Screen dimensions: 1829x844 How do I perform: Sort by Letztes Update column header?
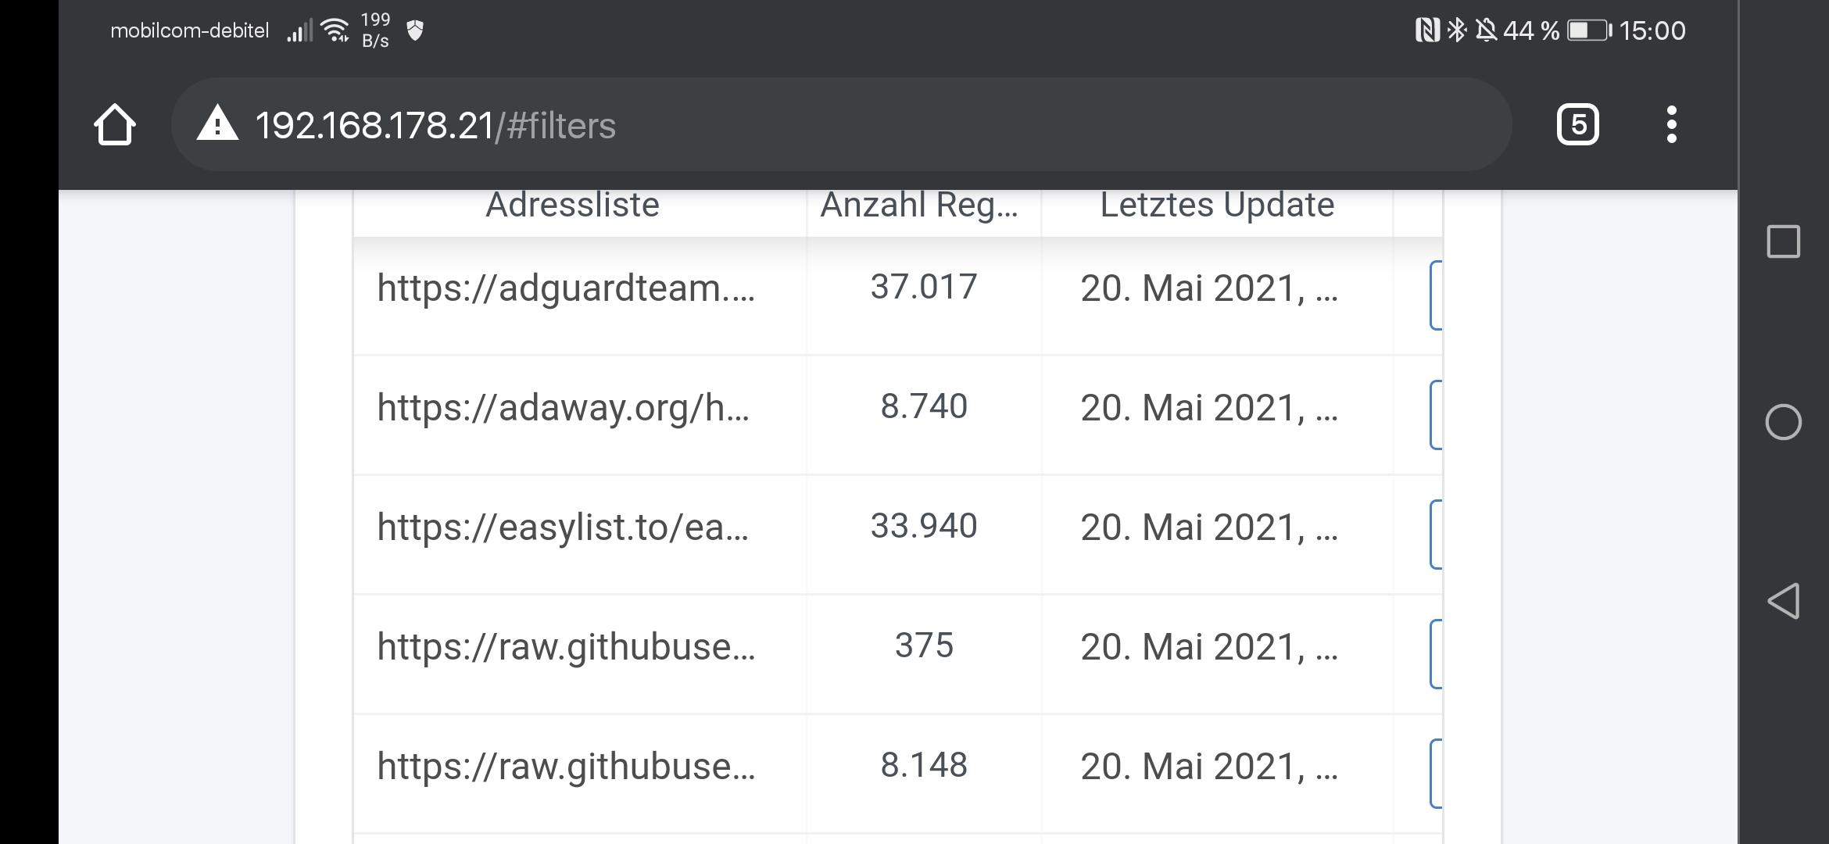coord(1217,205)
